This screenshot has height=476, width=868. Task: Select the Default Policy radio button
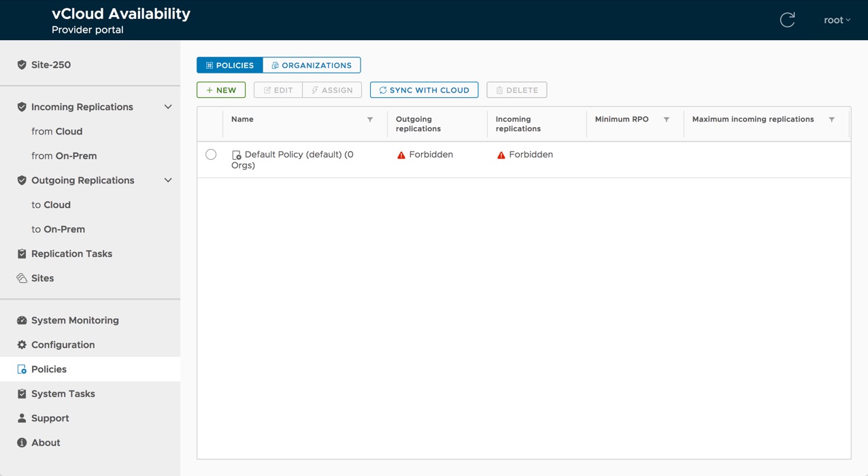[x=211, y=154]
